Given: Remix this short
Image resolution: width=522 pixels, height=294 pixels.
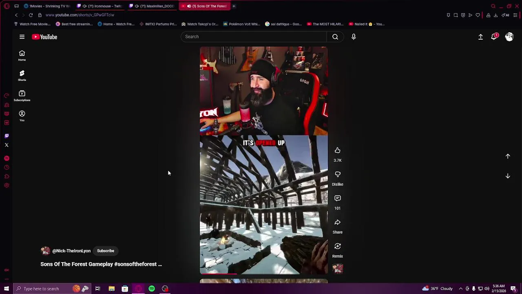Looking at the screenshot, I should point(338,246).
